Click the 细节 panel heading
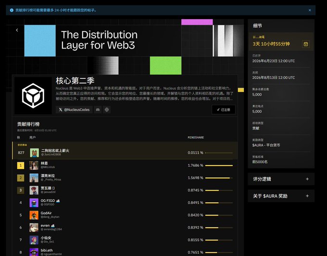The height and width of the screenshot is (256, 327). coord(257,25)
